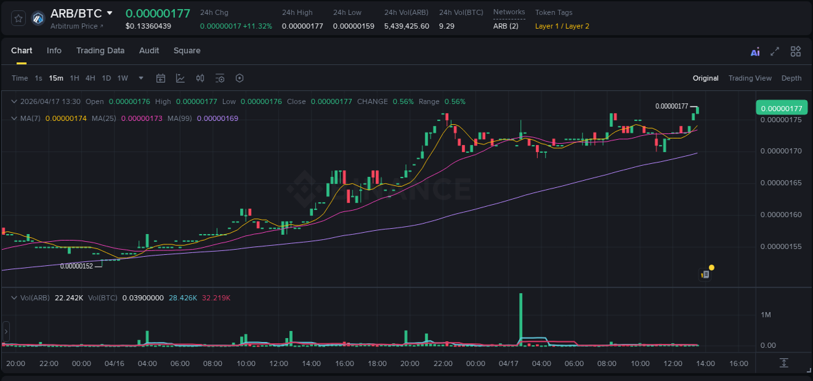Expand more time intervals dropdown
Image resolution: width=813 pixels, height=381 pixels.
click(141, 78)
